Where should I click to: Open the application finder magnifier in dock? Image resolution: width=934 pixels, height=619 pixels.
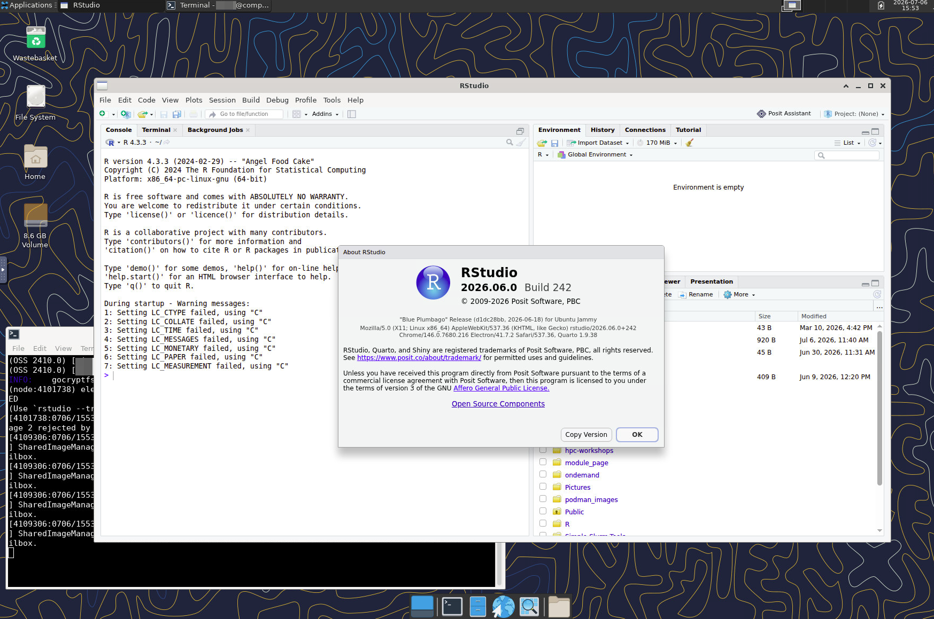click(529, 607)
